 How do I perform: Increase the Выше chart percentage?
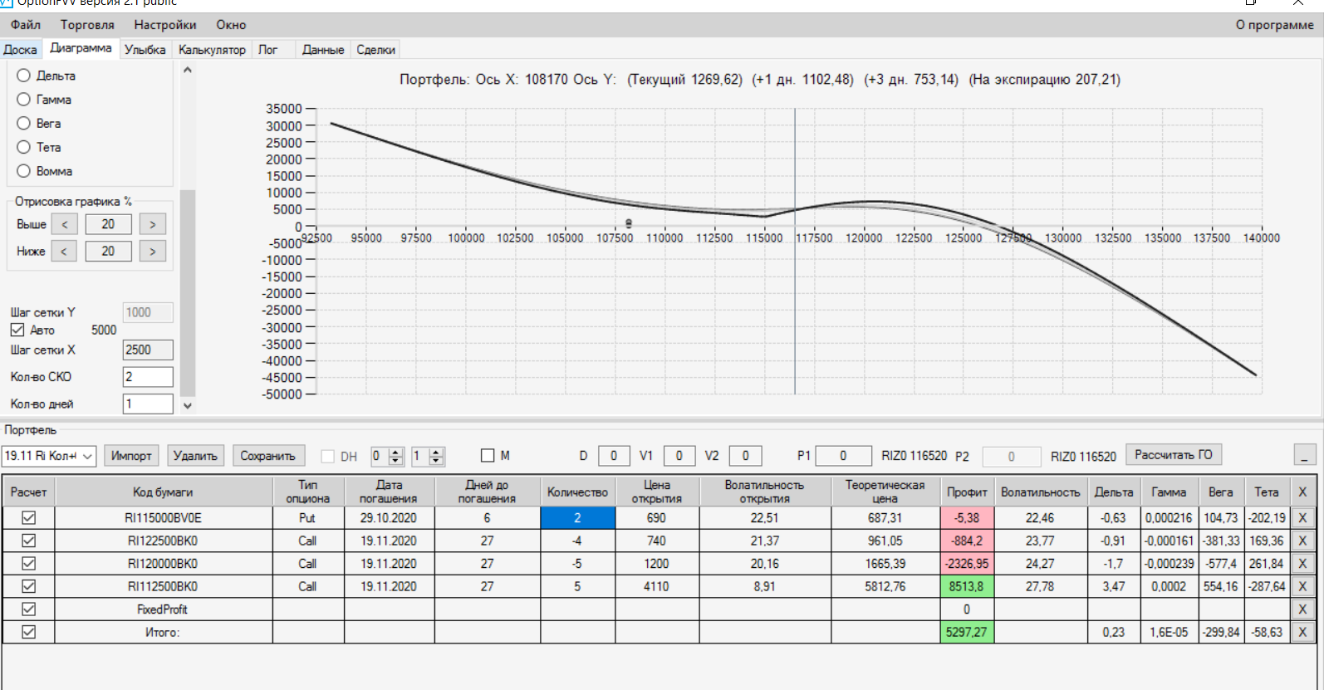pyautogui.click(x=152, y=224)
